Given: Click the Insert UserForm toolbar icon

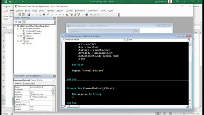Looking at the screenshot, I should click(x=23, y=15).
